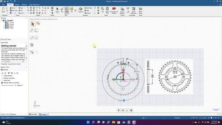Screen dimensions: 222x125
Task: Open the Home view dropdown
Action: (x=16, y=8)
